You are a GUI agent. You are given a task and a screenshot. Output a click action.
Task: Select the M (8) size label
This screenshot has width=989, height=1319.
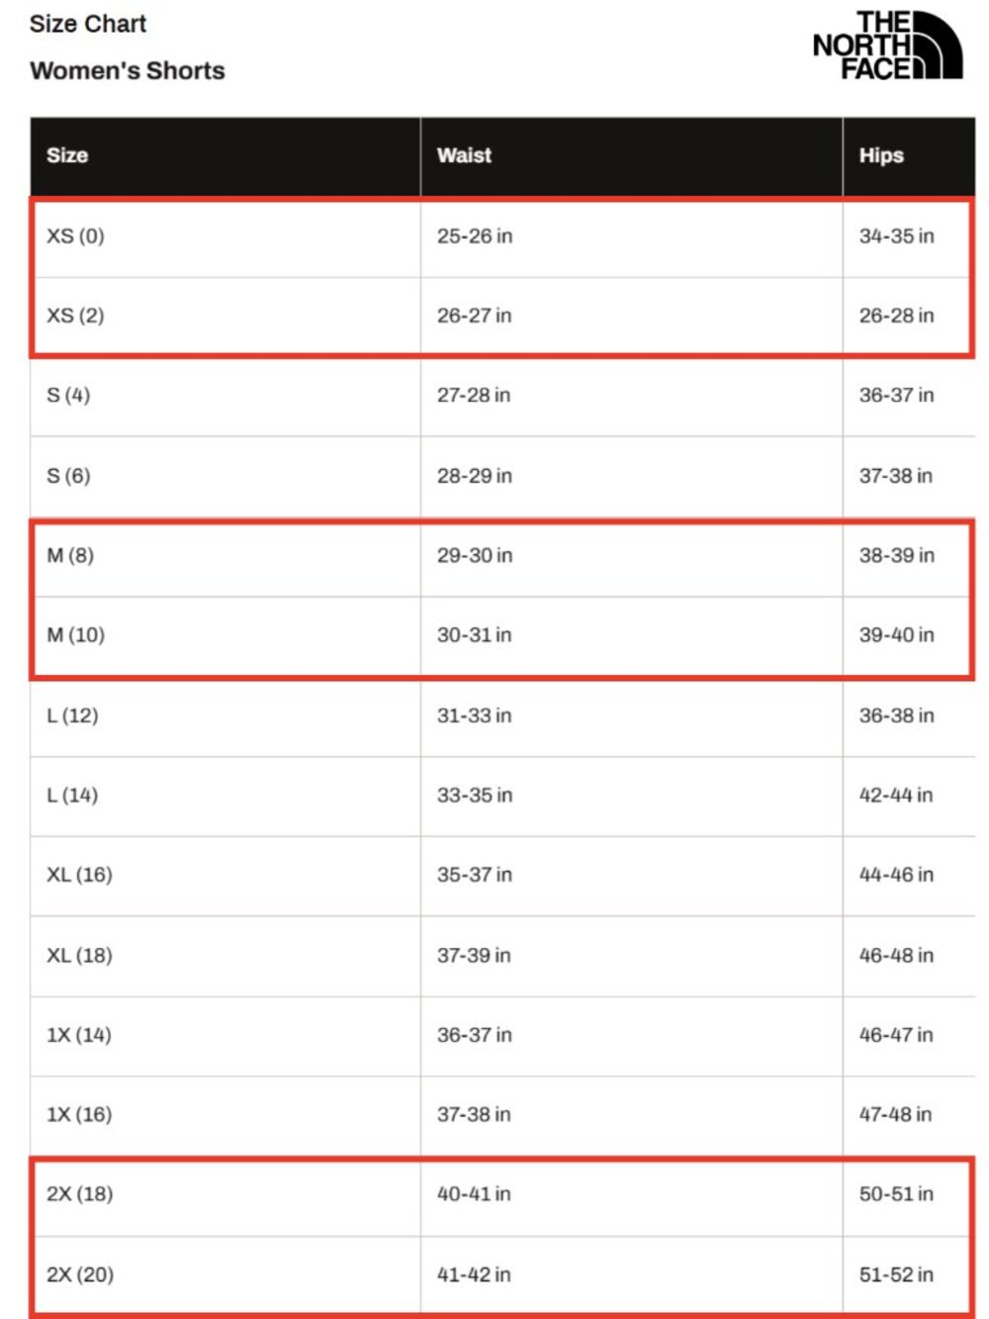pos(70,555)
